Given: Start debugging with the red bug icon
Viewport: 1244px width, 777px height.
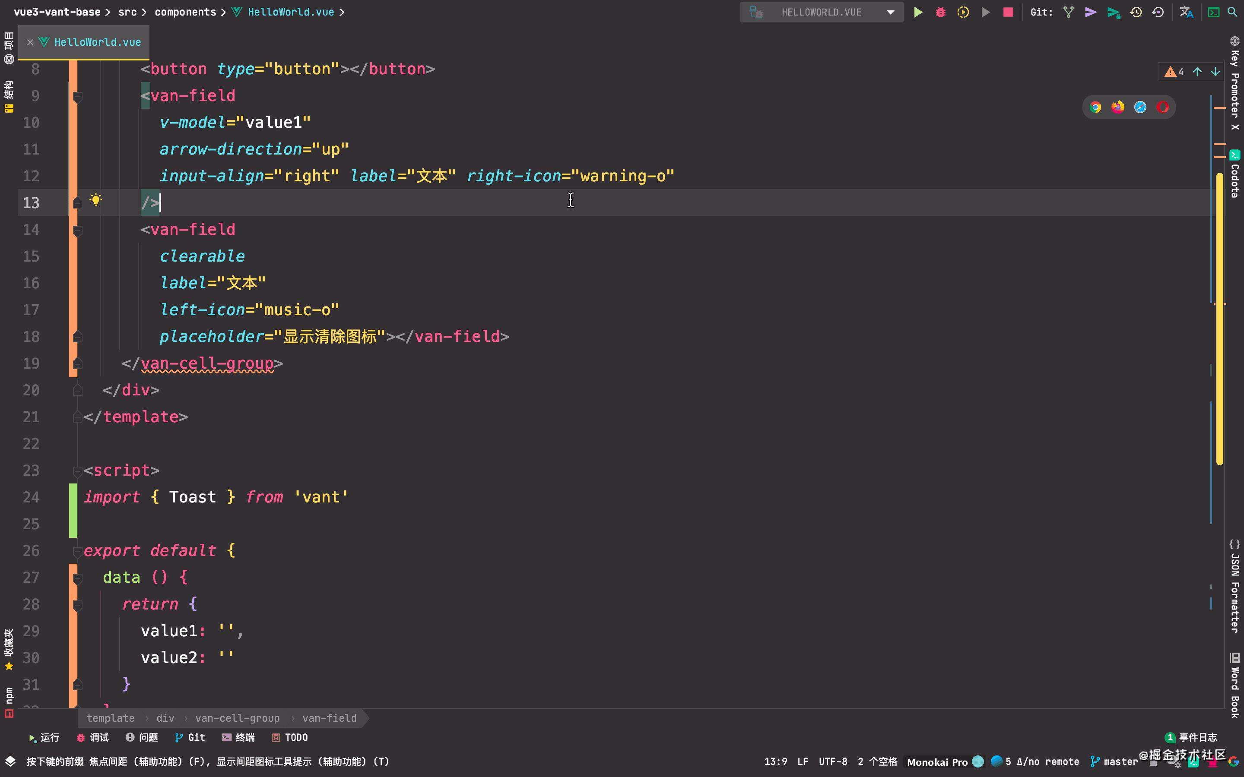Looking at the screenshot, I should point(940,12).
